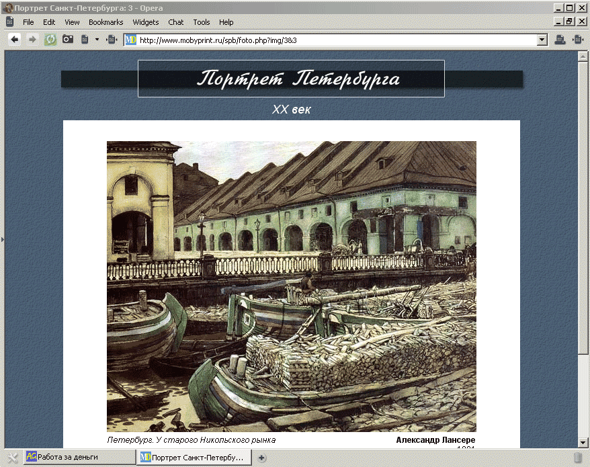Minimize the inner page window
Screen dimensions: 590x467
(x=559, y=22)
